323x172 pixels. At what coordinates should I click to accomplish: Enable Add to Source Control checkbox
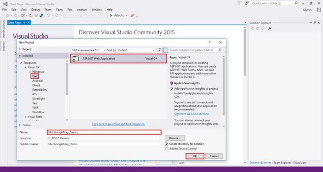pos(167,148)
